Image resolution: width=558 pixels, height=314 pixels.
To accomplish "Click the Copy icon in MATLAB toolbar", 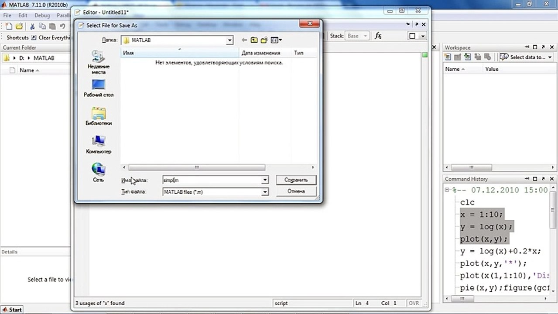I will (x=42, y=26).
